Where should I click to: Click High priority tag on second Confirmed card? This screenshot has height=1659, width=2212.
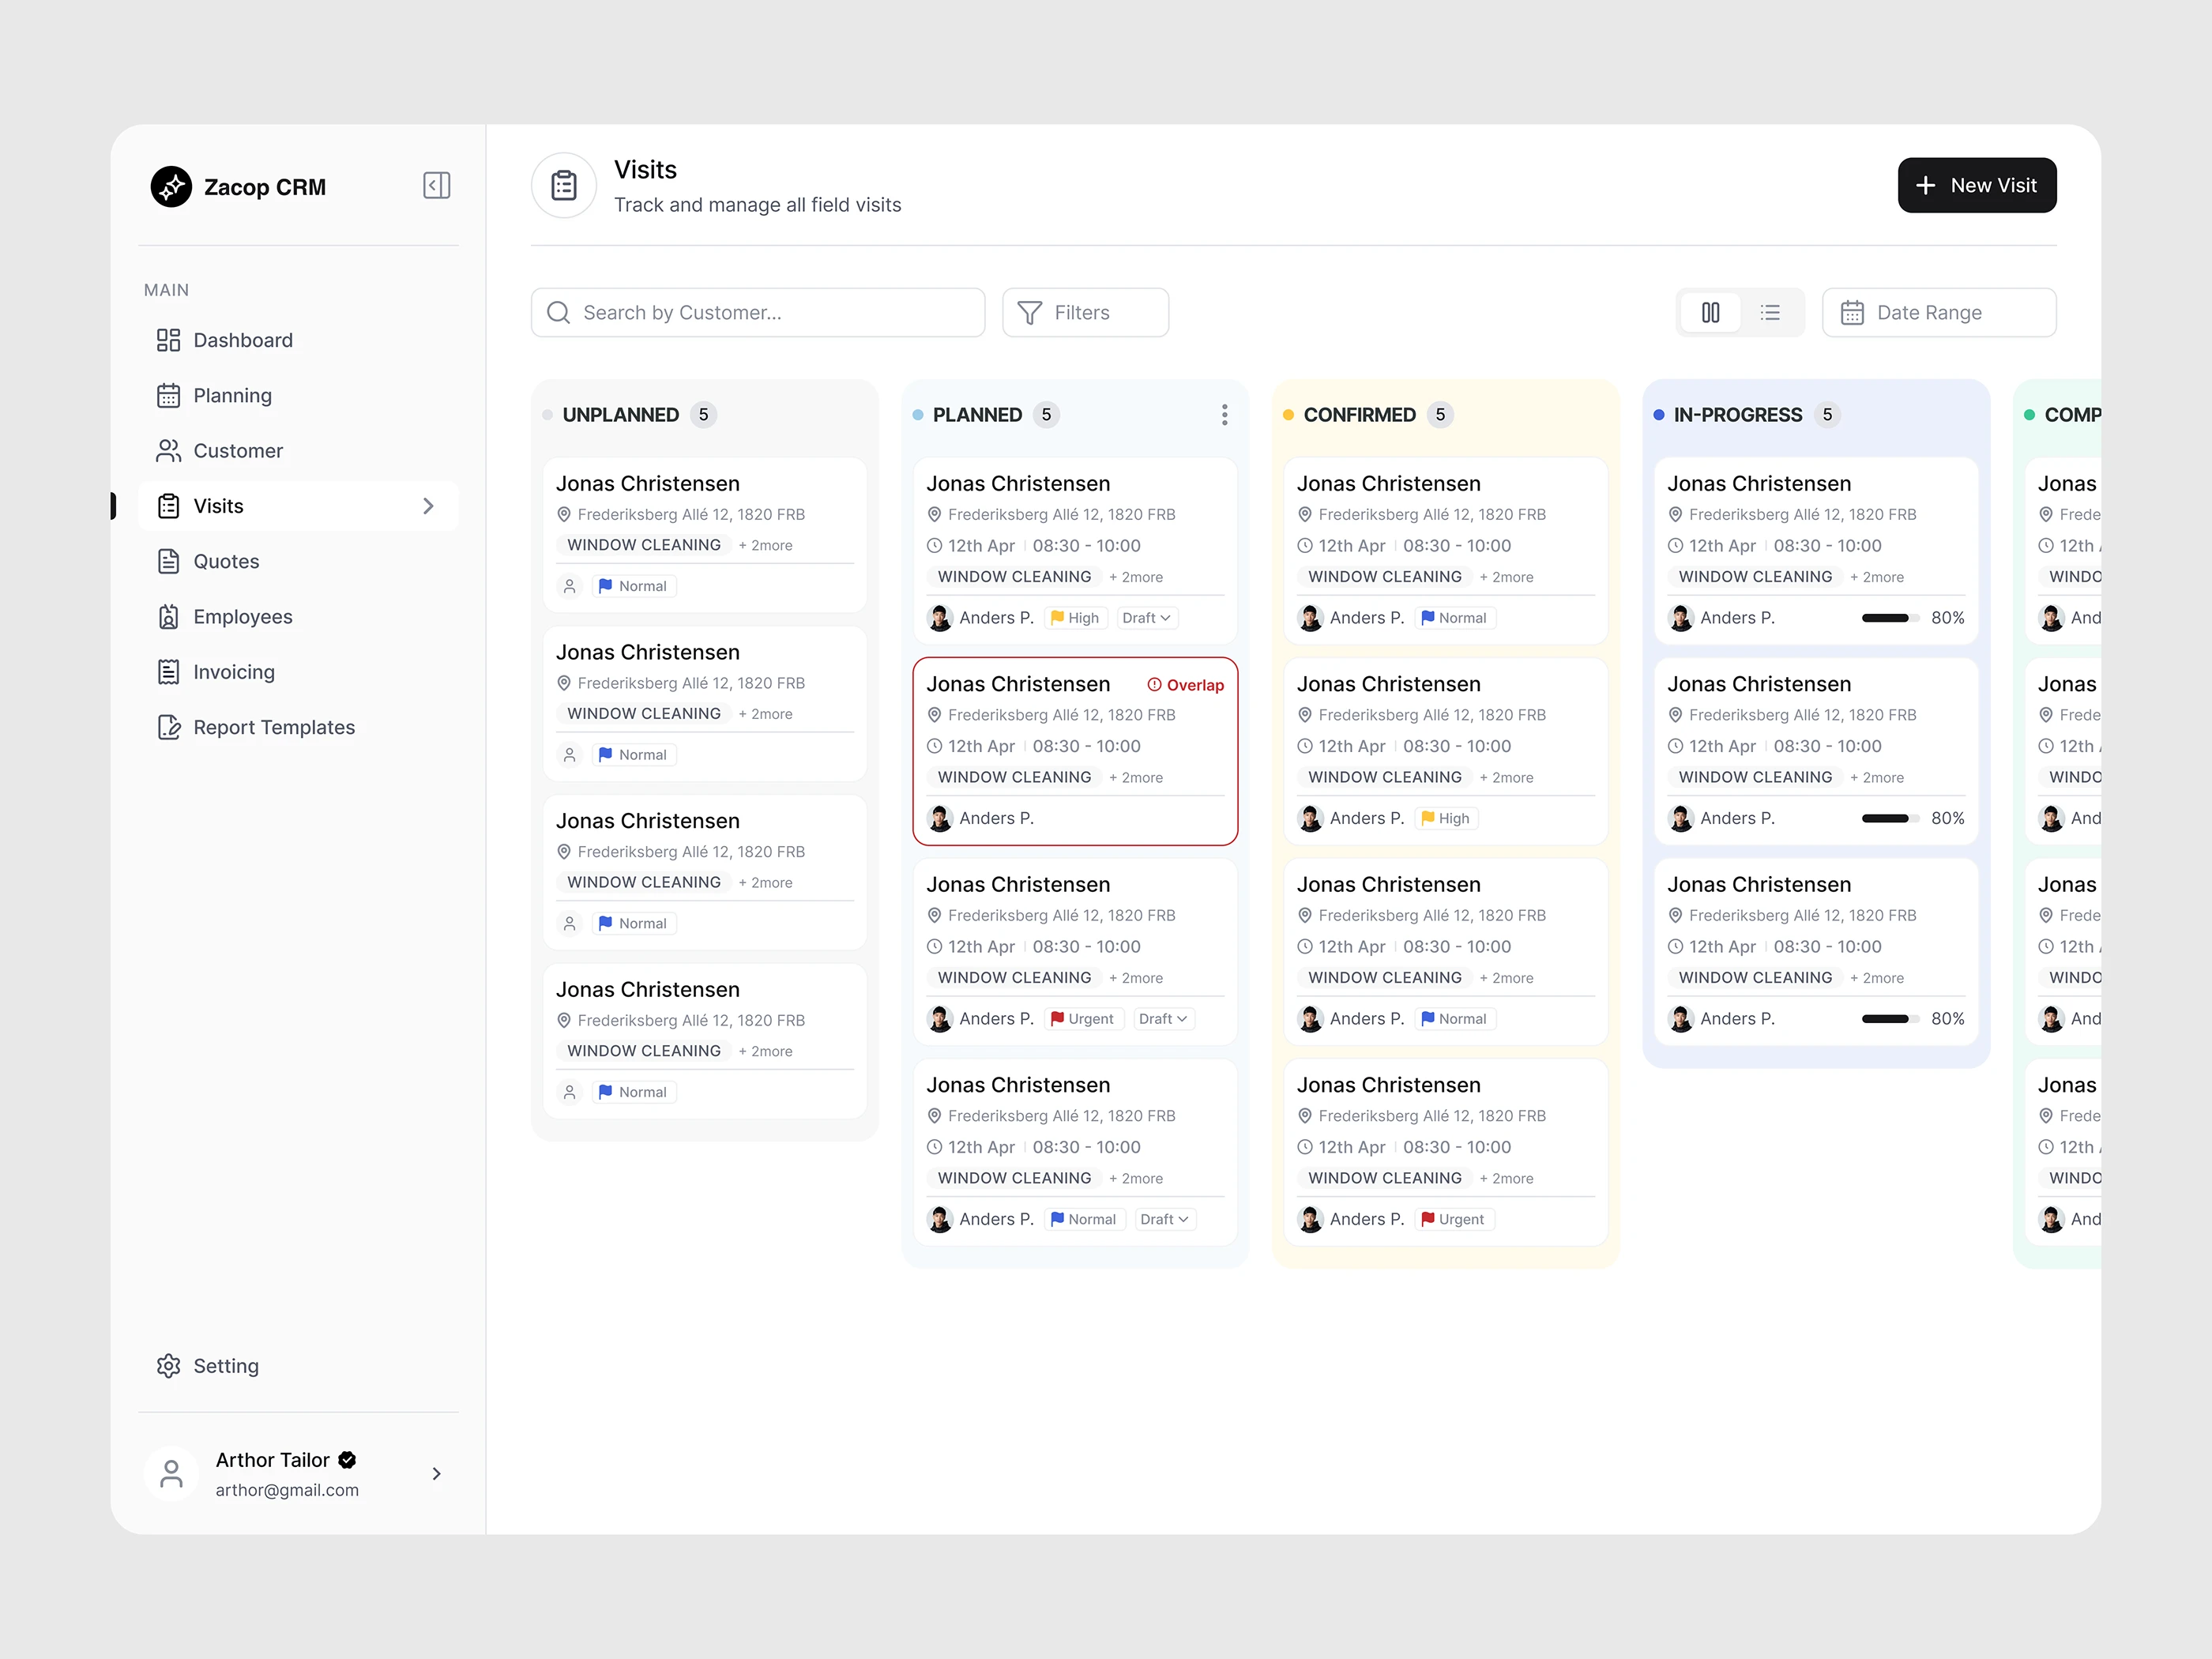(x=1446, y=819)
